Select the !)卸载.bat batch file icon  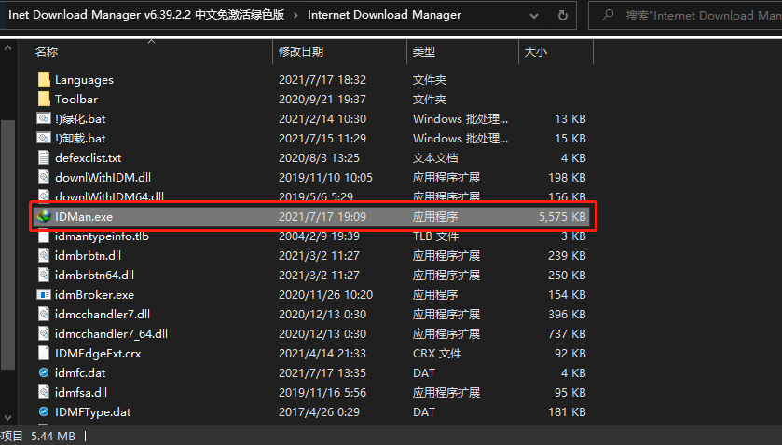click(x=44, y=138)
